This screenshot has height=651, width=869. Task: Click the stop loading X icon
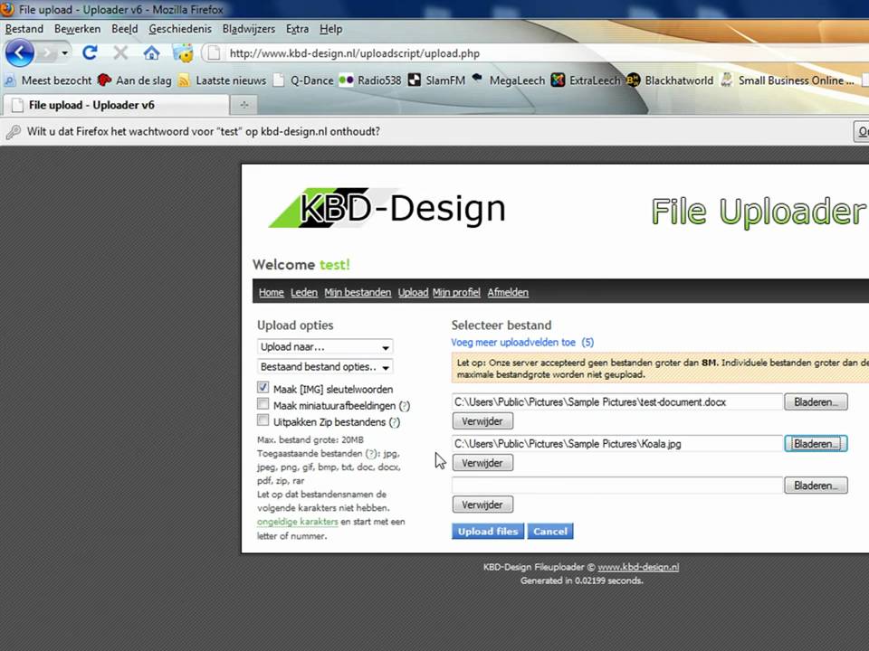tap(120, 53)
